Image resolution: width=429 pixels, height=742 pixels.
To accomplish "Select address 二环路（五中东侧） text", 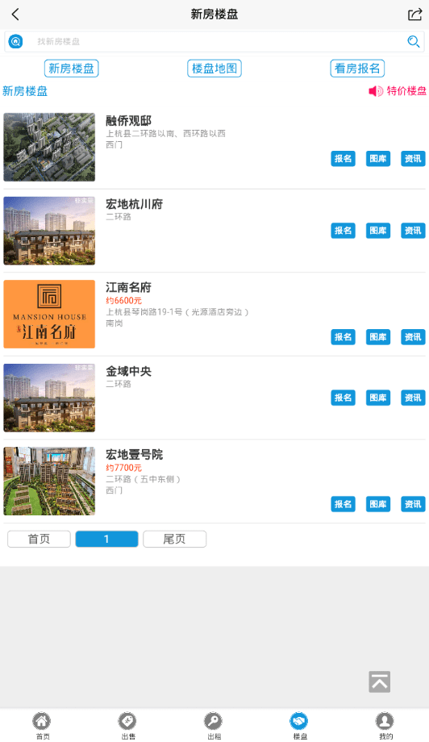I will point(144,479).
